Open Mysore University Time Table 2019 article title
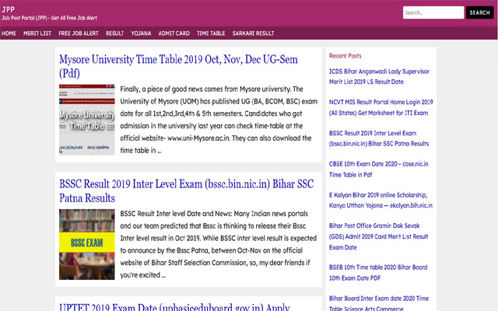The image size is (498, 311). (x=178, y=66)
